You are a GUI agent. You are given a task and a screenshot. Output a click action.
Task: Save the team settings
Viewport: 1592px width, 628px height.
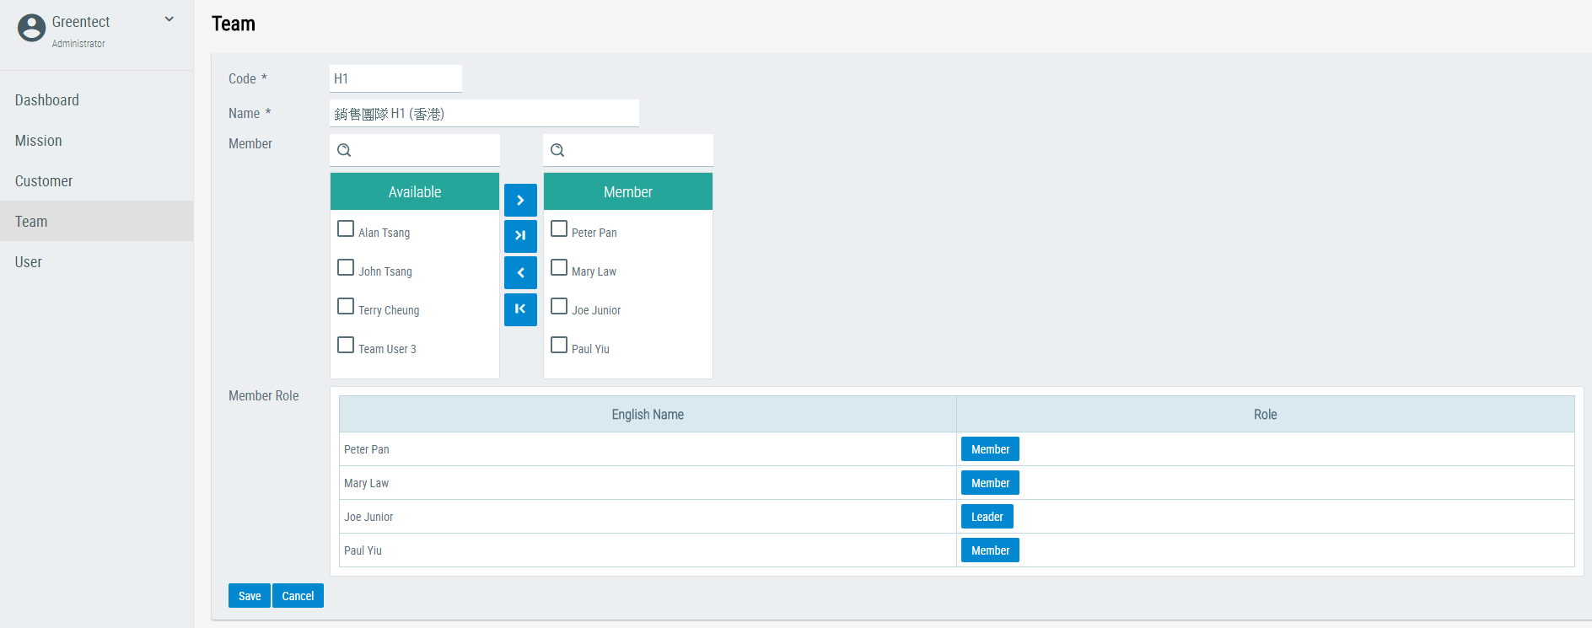[250, 596]
